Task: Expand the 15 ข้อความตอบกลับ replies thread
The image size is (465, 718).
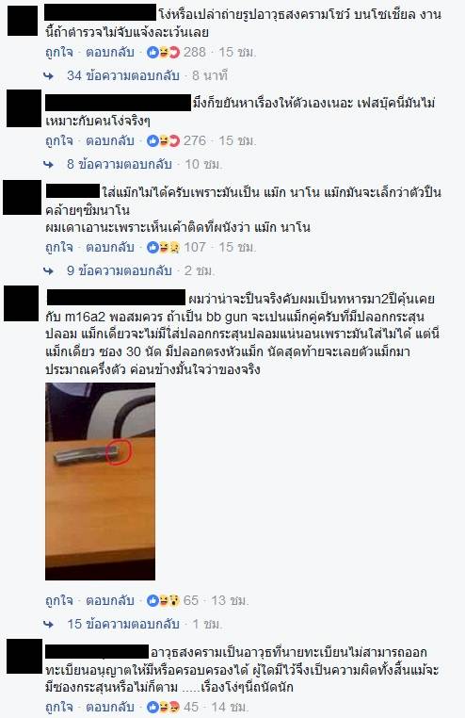Action: point(123,624)
